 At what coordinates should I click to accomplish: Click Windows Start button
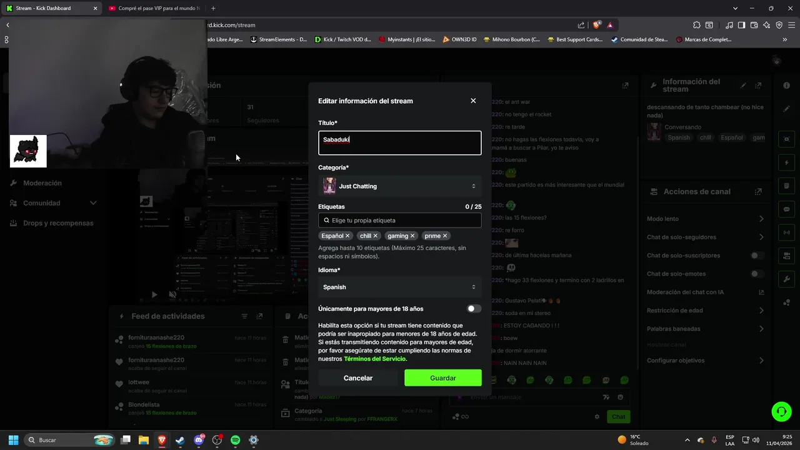(x=13, y=440)
